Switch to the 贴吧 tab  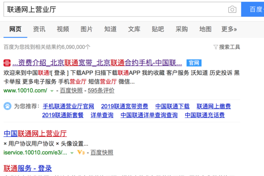pos(158,29)
